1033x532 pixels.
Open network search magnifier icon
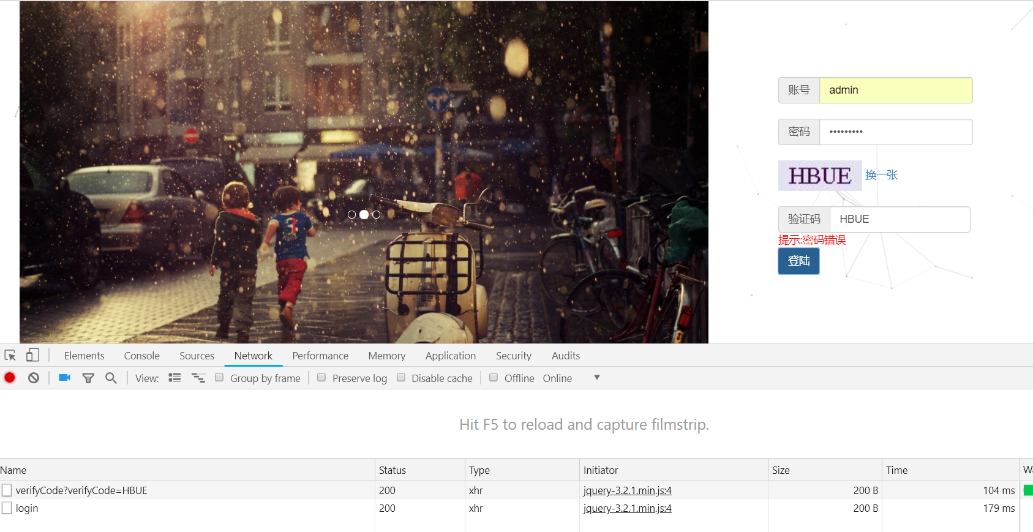pos(111,378)
